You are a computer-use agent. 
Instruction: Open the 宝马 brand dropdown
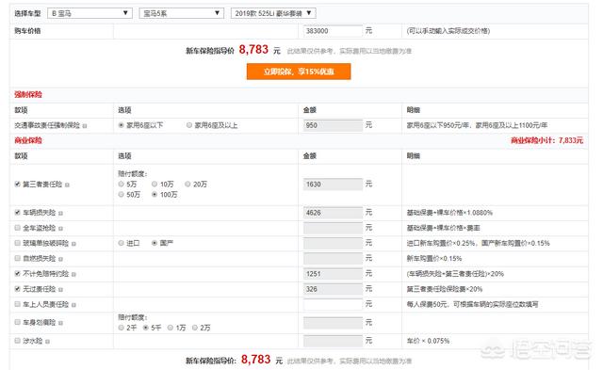pos(90,13)
